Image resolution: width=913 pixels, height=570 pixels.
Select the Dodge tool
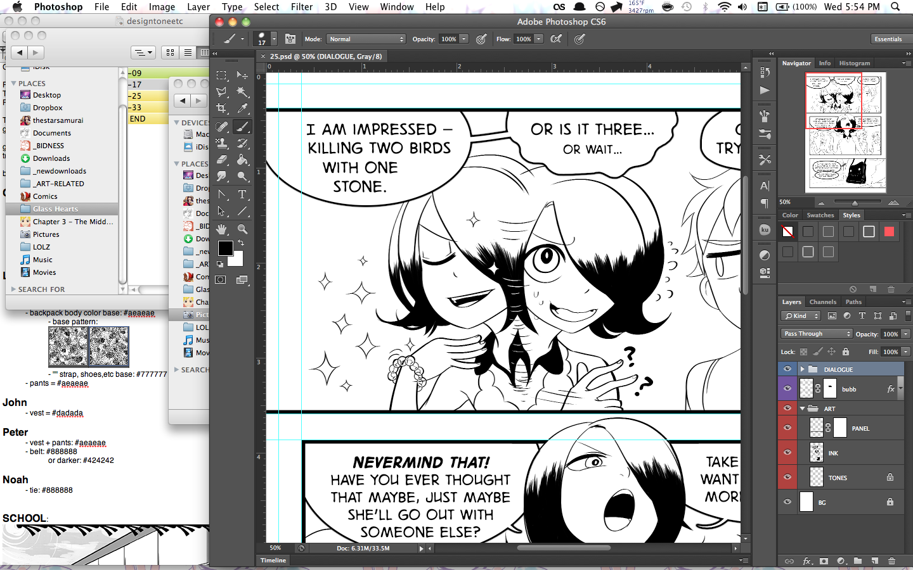click(x=242, y=177)
